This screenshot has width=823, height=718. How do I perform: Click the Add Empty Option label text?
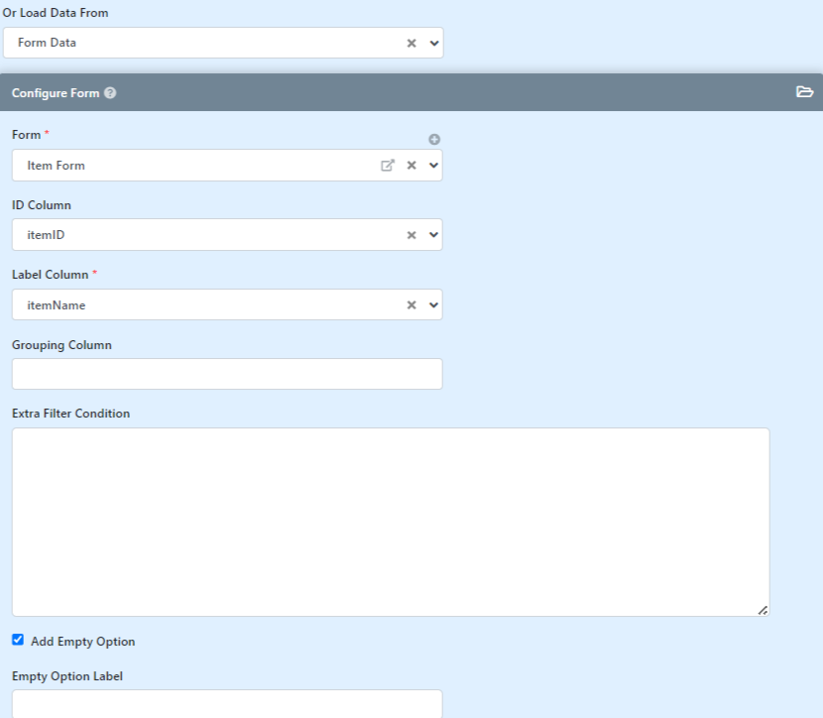(83, 642)
